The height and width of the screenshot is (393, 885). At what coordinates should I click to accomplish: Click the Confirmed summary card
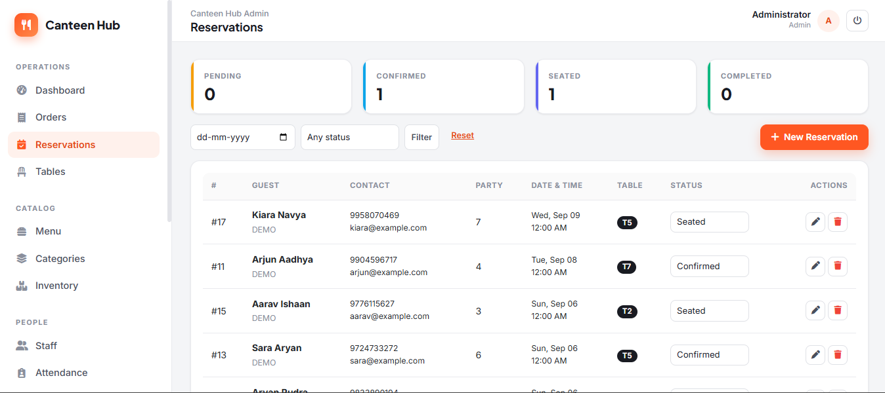[443, 86]
